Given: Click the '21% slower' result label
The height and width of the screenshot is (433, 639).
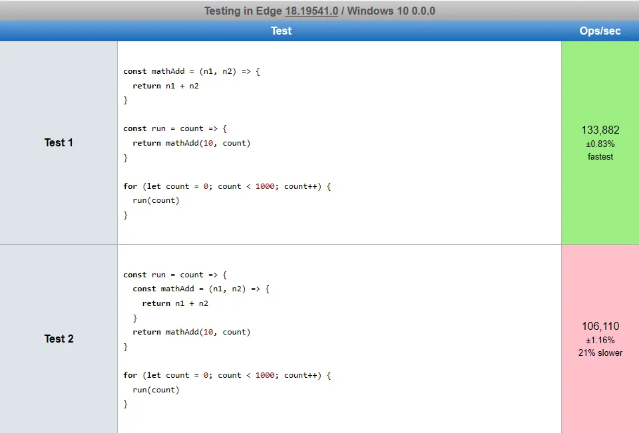Looking at the screenshot, I should [600, 353].
